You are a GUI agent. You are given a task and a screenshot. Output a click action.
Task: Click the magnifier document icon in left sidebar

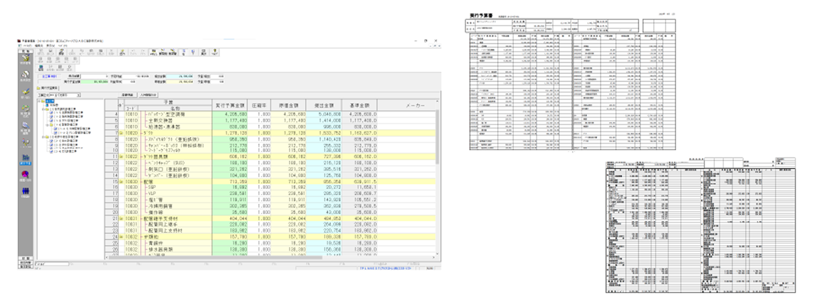coord(26,126)
